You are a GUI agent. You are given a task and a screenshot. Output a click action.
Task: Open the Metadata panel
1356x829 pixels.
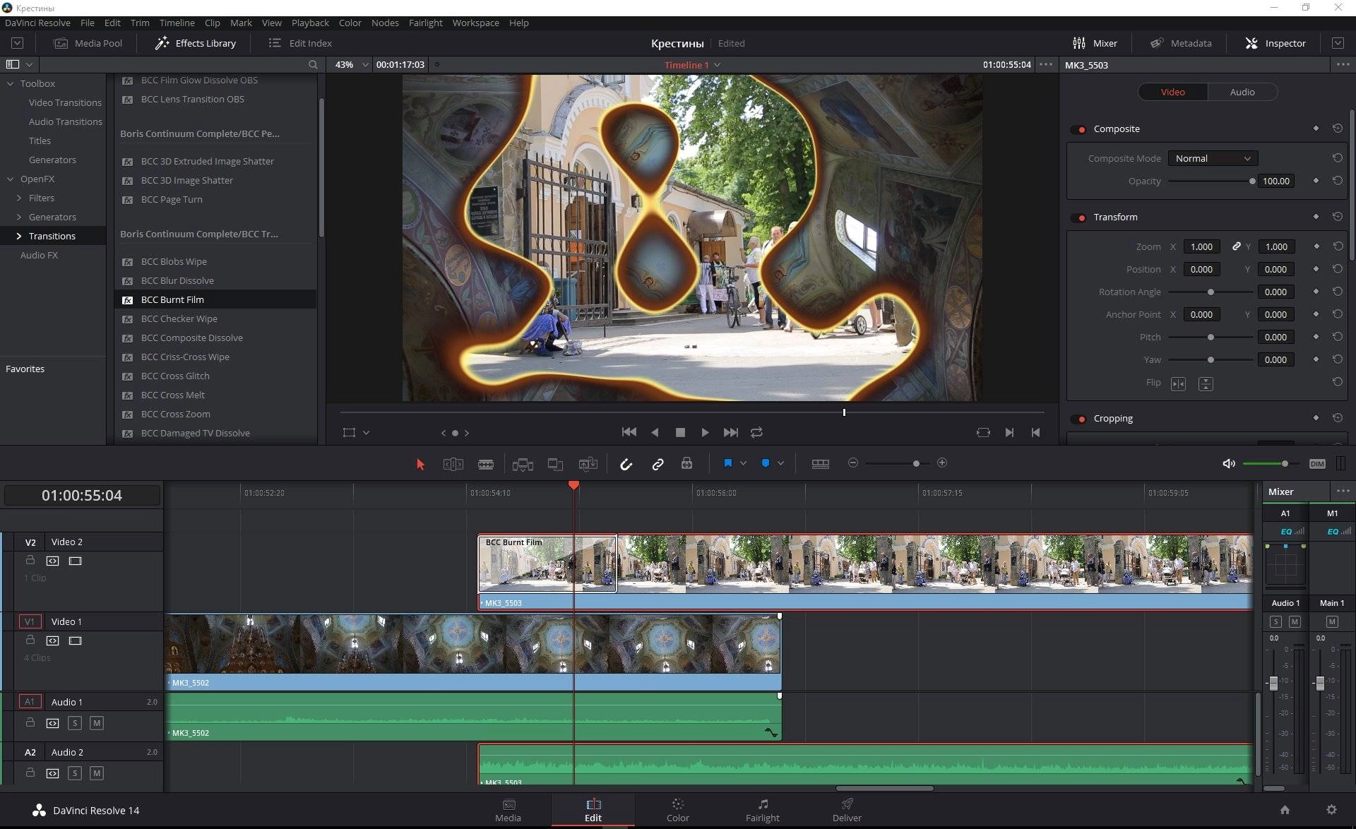[1181, 43]
